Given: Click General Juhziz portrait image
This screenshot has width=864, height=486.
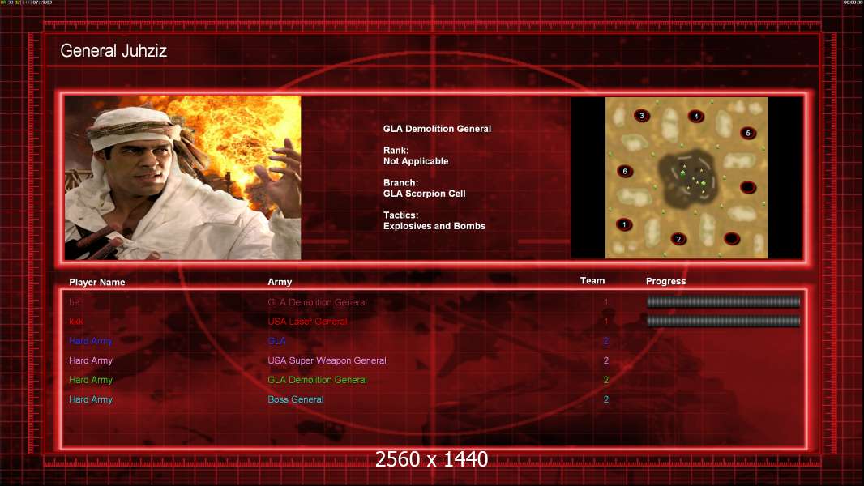Looking at the screenshot, I should [x=183, y=177].
